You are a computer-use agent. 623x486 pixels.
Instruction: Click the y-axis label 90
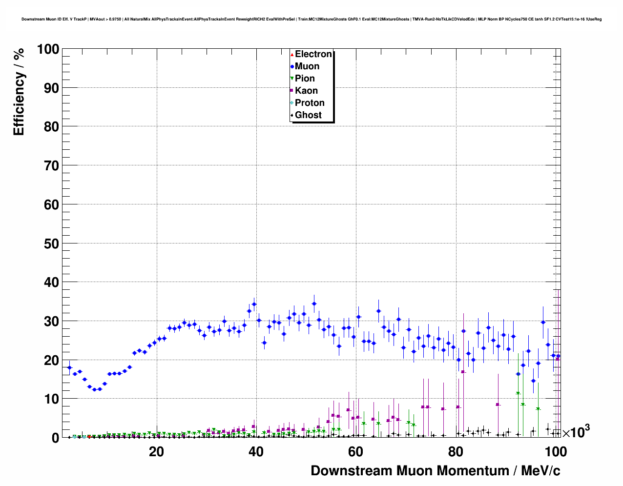pos(51,88)
